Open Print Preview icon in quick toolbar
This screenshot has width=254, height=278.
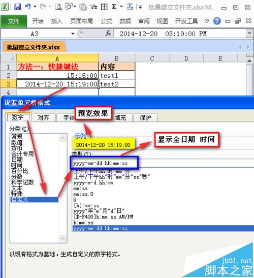pos(58,7)
